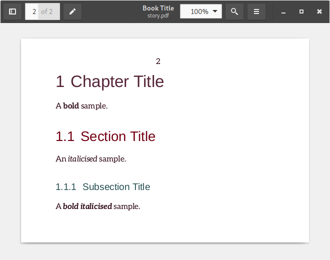Click the page number input field
The width and height of the screenshot is (330, 260).
coord(32,11)
